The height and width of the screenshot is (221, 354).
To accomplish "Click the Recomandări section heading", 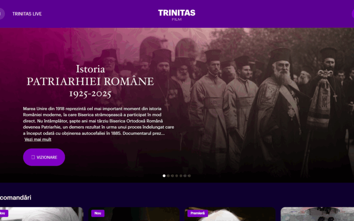I will click(x=16, y=198).
